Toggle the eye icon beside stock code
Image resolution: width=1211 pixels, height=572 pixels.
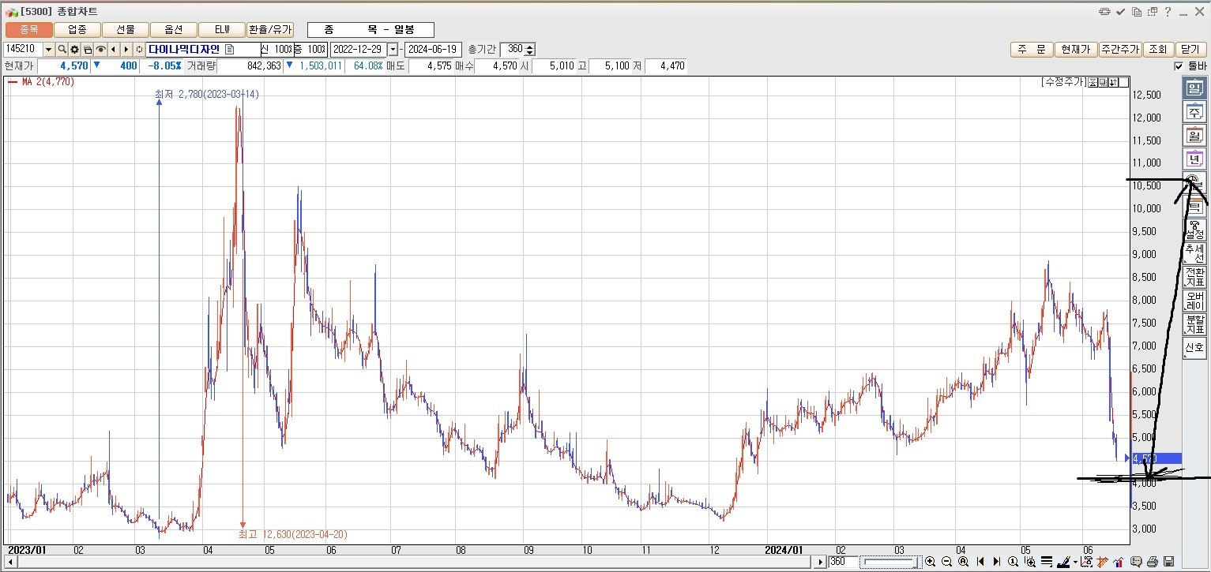tap(101, 50)
